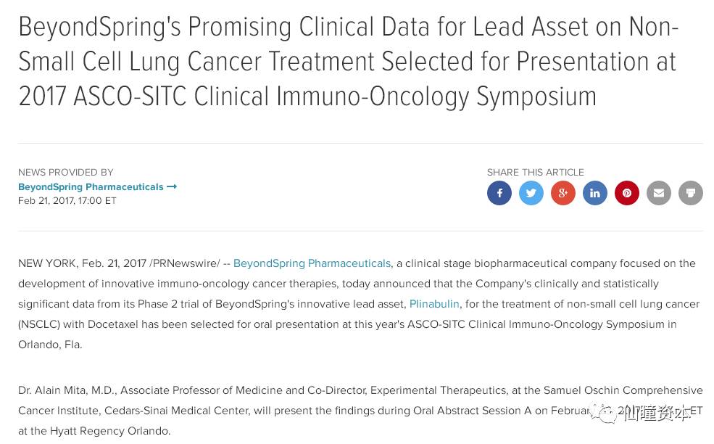Share the article on LinkedIn

coord(595,193)
